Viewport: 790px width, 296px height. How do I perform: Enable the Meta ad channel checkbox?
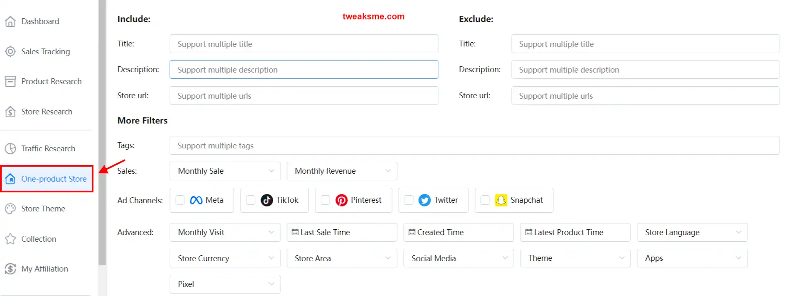[x=180, y=200]
